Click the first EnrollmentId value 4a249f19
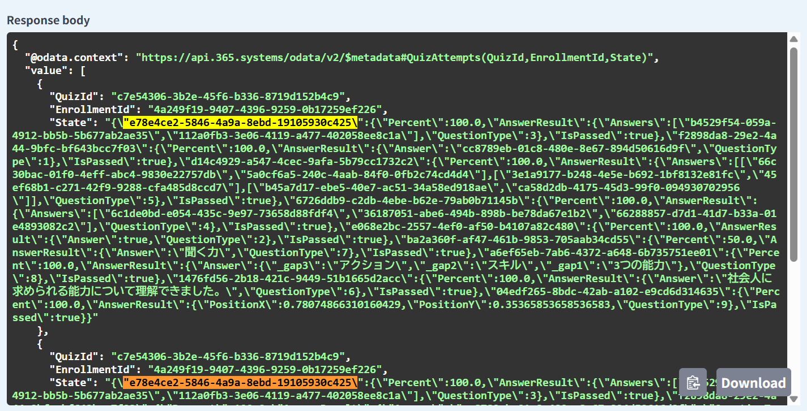 tap(264, 109)
